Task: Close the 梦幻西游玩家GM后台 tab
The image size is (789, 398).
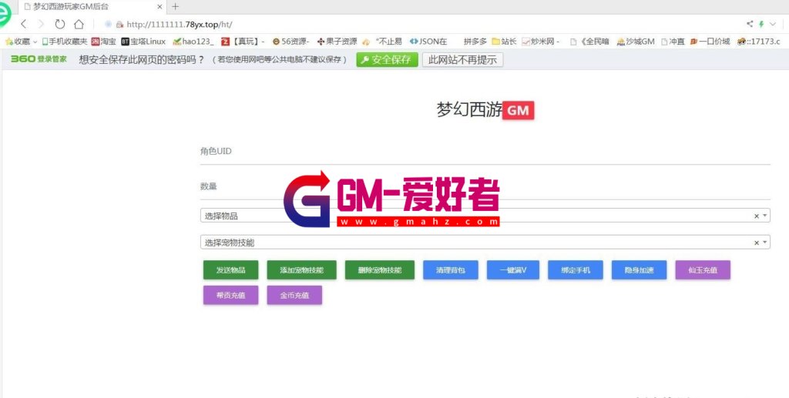Action: [159, 7]
